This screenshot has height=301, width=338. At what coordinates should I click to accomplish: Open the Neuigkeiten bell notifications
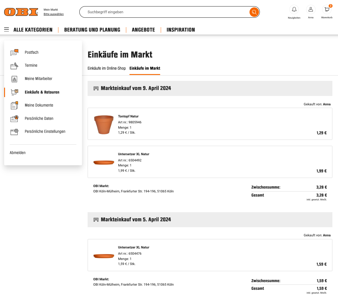294,10
